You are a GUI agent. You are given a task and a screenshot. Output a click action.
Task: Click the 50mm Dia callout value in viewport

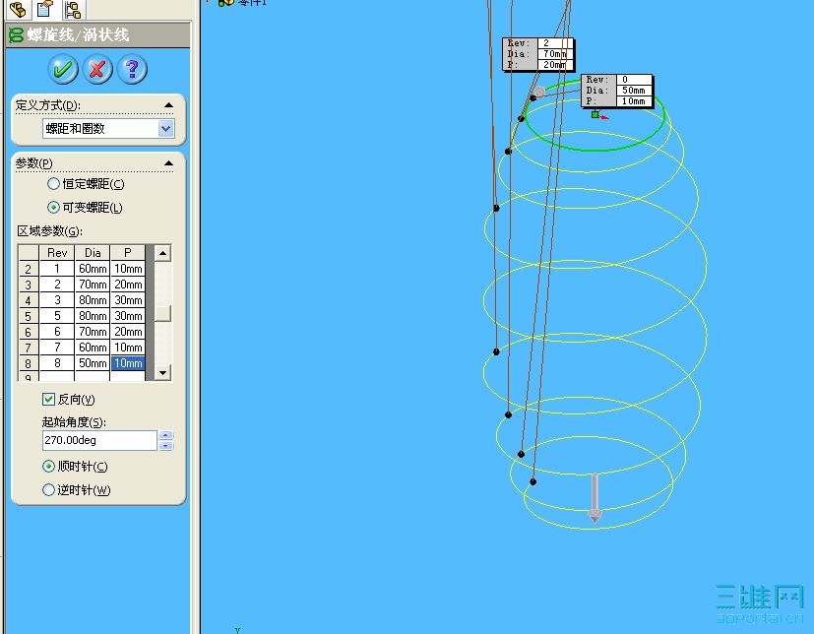[x=634, y=91]
